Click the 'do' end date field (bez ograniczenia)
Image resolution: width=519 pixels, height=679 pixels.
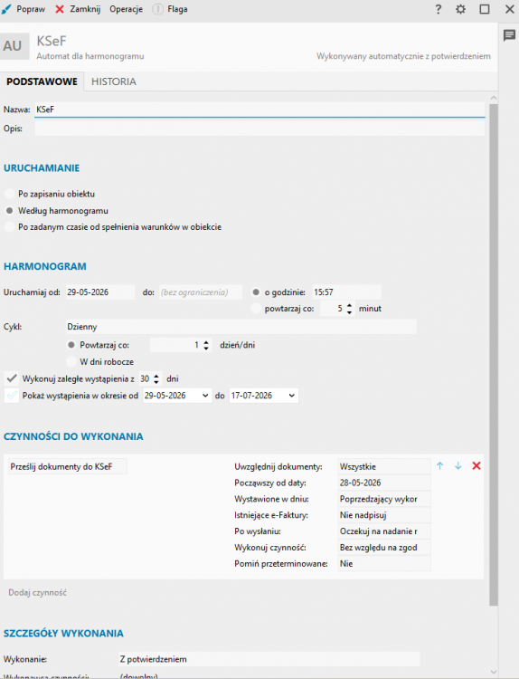(201, 292)
